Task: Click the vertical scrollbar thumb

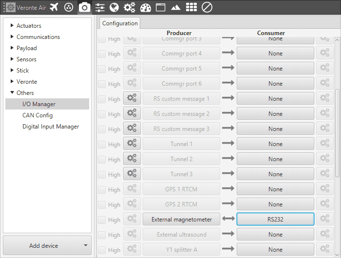Action: [x=337, y=133]
